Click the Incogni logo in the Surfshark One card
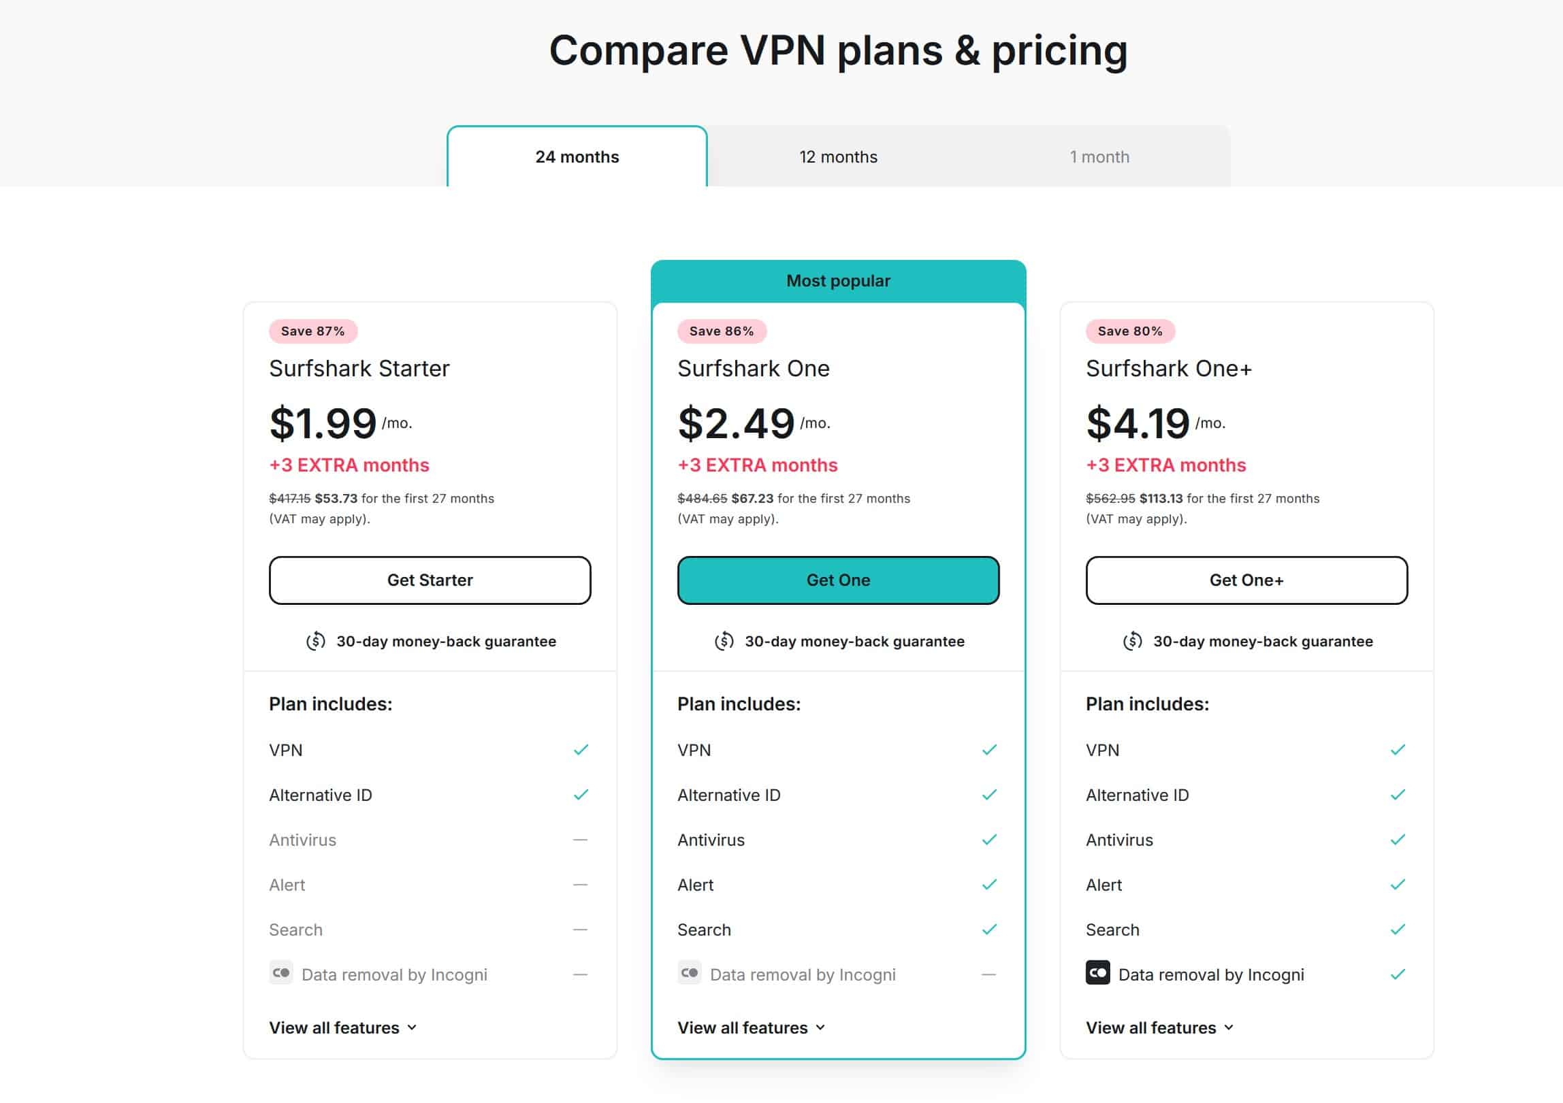The height and width of the screenshot is (1103, 1563). [690, 973]
